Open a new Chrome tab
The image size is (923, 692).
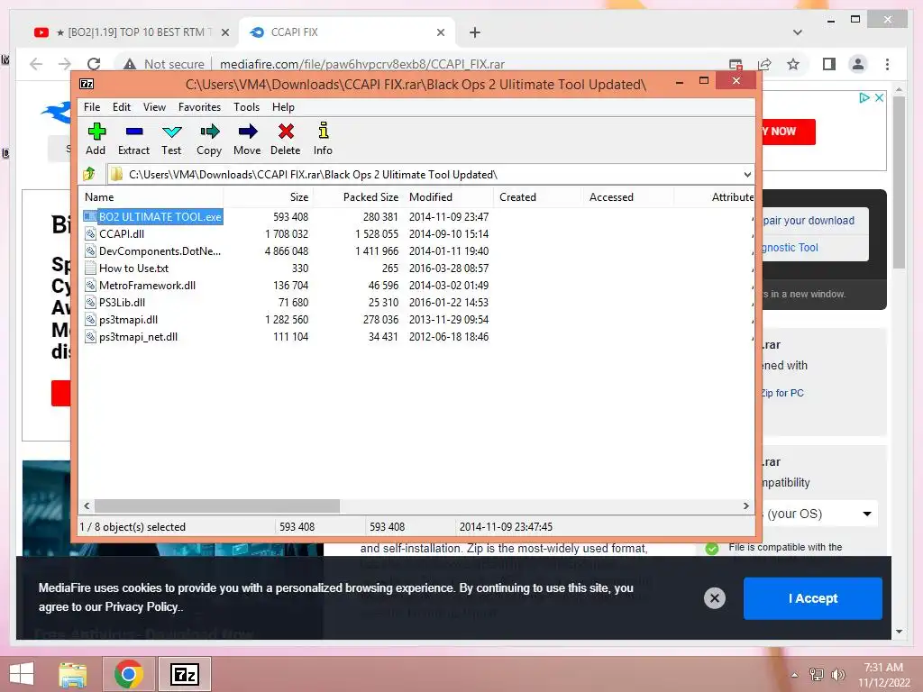tap(475, 32)
